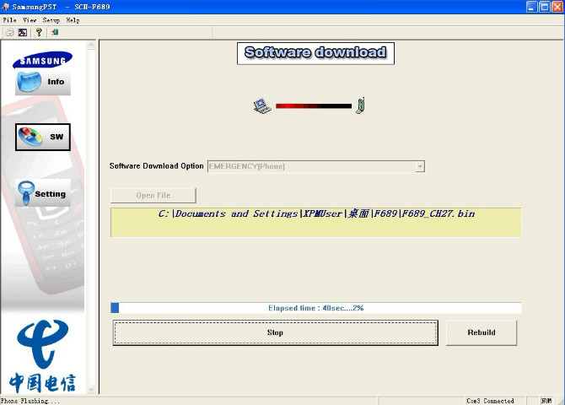Screen dimensions: 565x405
Task: Click the exit door toolbar icon
Action: coord(55,32)
